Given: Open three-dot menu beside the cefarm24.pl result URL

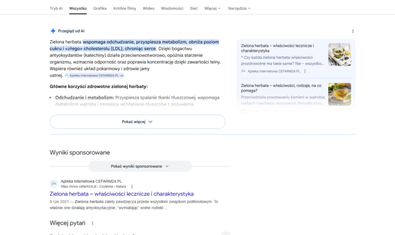Looking at the screenshot, I should pos(132,186).
